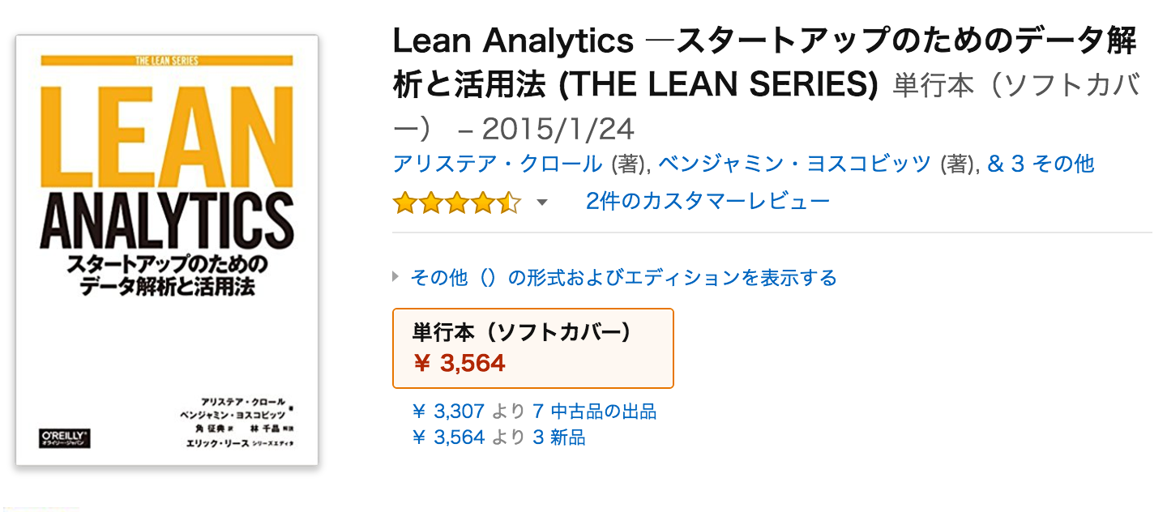Click the half-filled fifth rating star

508,203
